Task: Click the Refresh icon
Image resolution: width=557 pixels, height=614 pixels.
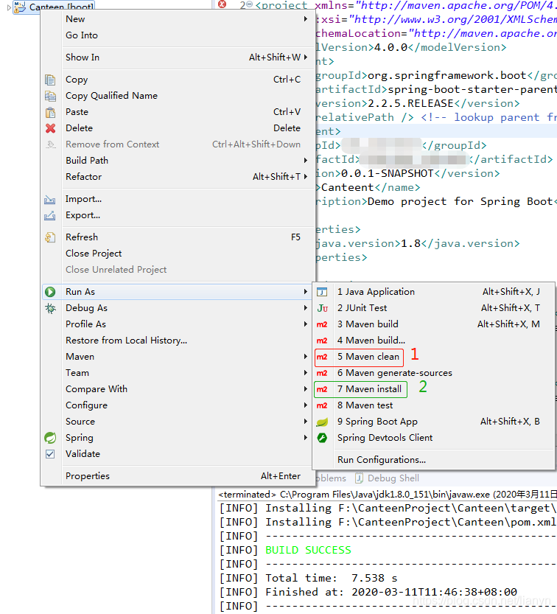Action: pos(50,237)
